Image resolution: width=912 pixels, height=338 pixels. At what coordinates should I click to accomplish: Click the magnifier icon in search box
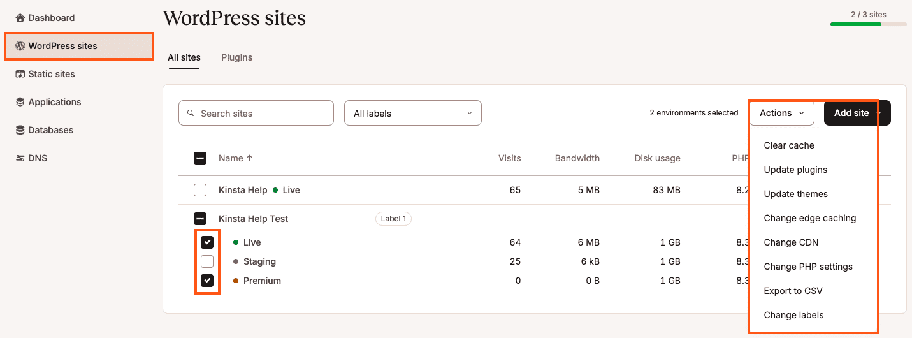191,114
